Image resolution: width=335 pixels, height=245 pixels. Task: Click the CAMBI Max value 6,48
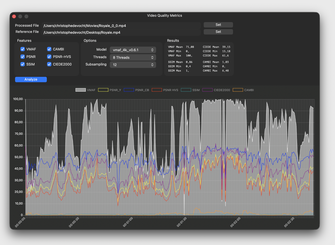225,71
